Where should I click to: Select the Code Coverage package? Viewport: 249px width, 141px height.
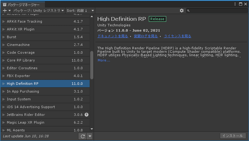(45, 52)
